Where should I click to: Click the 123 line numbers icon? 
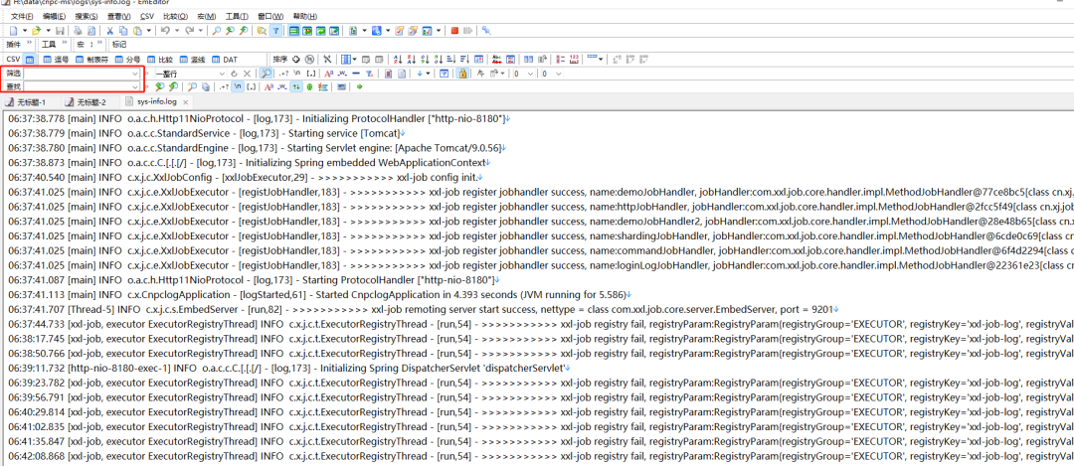(574, 60)
